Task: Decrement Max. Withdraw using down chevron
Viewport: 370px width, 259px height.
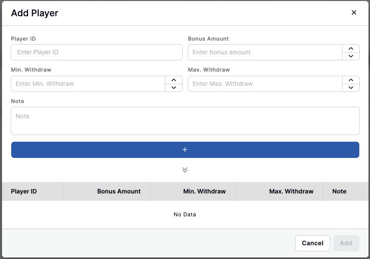Action: [351, 88]
